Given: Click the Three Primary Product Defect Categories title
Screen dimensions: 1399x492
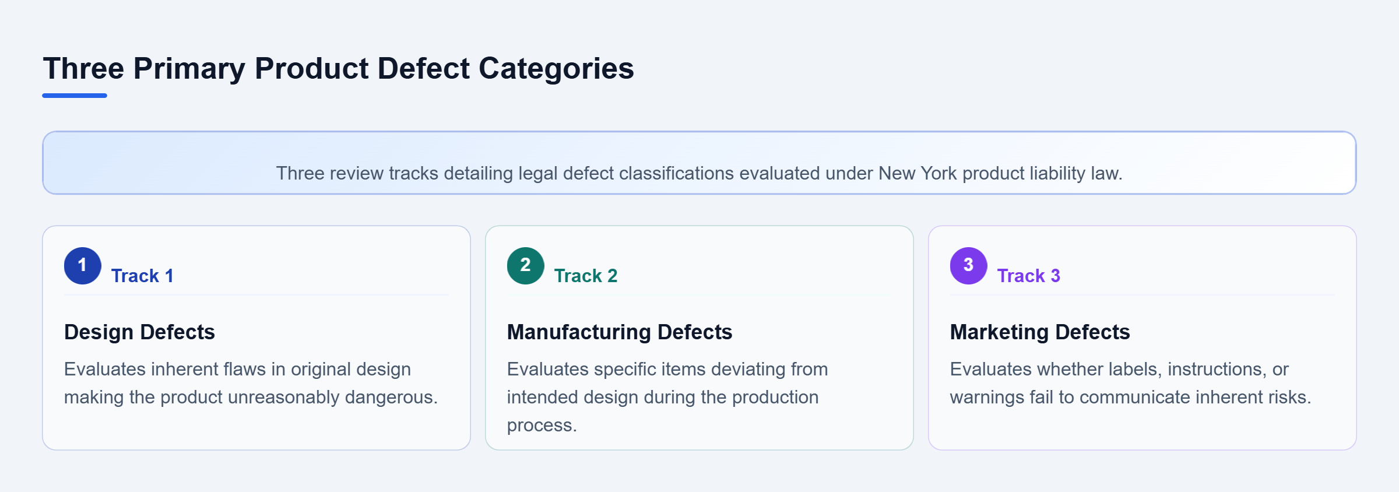Looking at the screenshot, I should tap(338, 68).
